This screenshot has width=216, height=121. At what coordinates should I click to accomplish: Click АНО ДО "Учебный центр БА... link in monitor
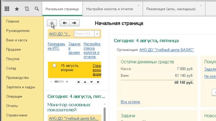point(74,118)
